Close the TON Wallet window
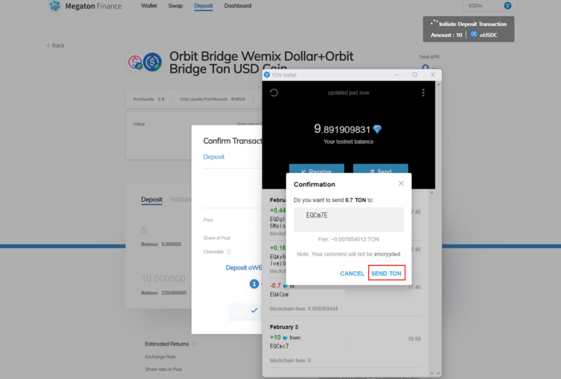 (433, 75)
